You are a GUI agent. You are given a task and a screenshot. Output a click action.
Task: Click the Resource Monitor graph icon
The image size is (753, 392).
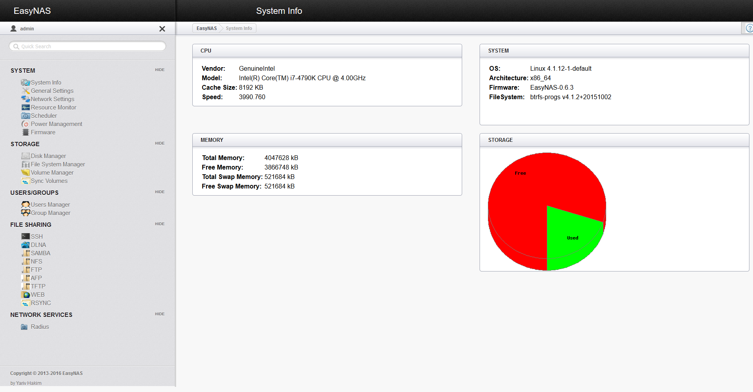26,107
